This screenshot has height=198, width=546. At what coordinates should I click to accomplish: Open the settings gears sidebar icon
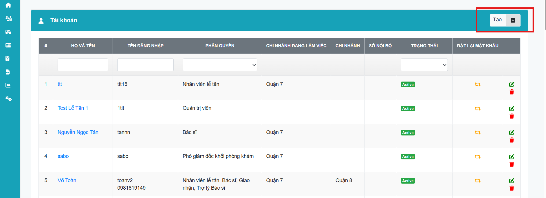click(8, 99)
